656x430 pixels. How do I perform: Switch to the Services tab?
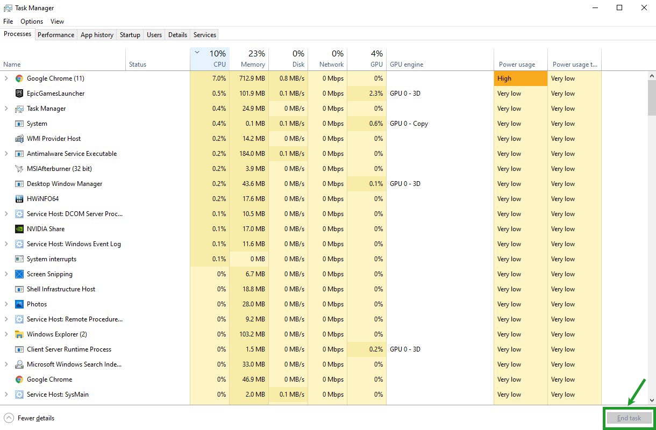click(x=205, y=35)
